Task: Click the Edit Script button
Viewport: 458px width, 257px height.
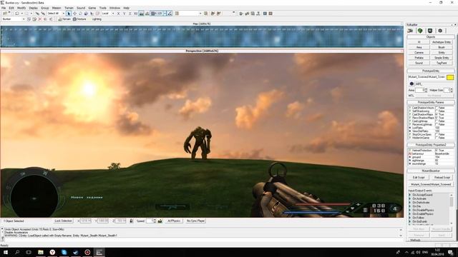Action: [419, 178]
